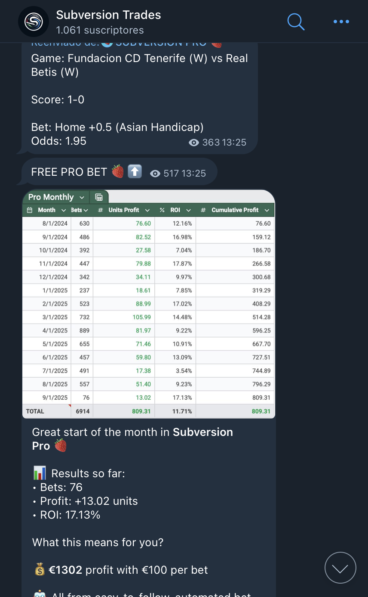
Task: Expand the Pro Monthly table dropdown
Action: (82, 197)
